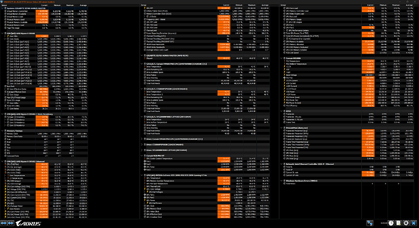Collapse the Memory Timings group
The height and width of the screenshot is (228, 419).
tap(2, 131)
